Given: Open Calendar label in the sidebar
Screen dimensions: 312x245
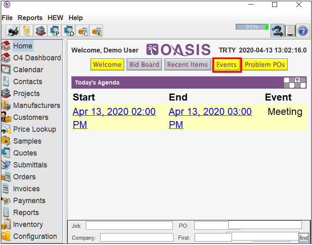Looking at the screenshot, I should click(x=28, y=70).
